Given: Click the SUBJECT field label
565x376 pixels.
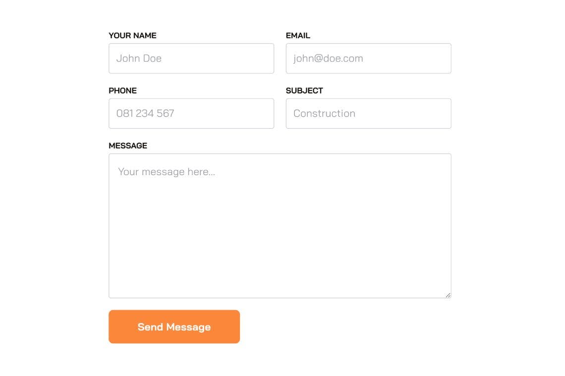Looking at the screenshot, I should pos(304,91).
